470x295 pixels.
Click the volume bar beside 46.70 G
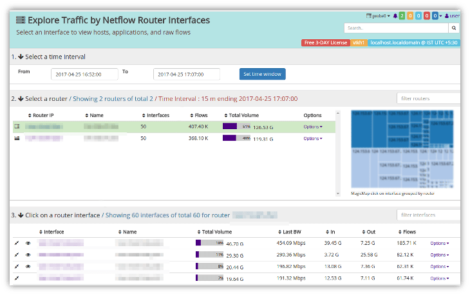pyautogui.click(x=210, y=243)
